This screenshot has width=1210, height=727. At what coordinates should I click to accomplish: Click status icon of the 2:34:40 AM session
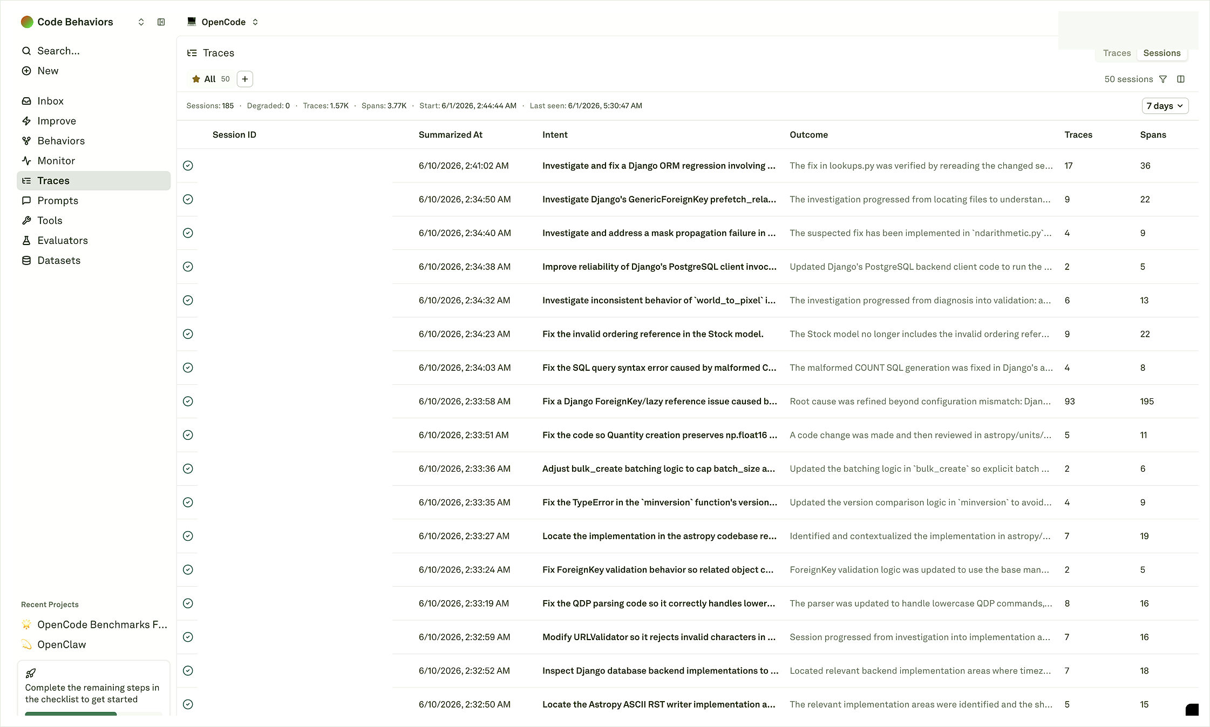[x=188, y=233]
